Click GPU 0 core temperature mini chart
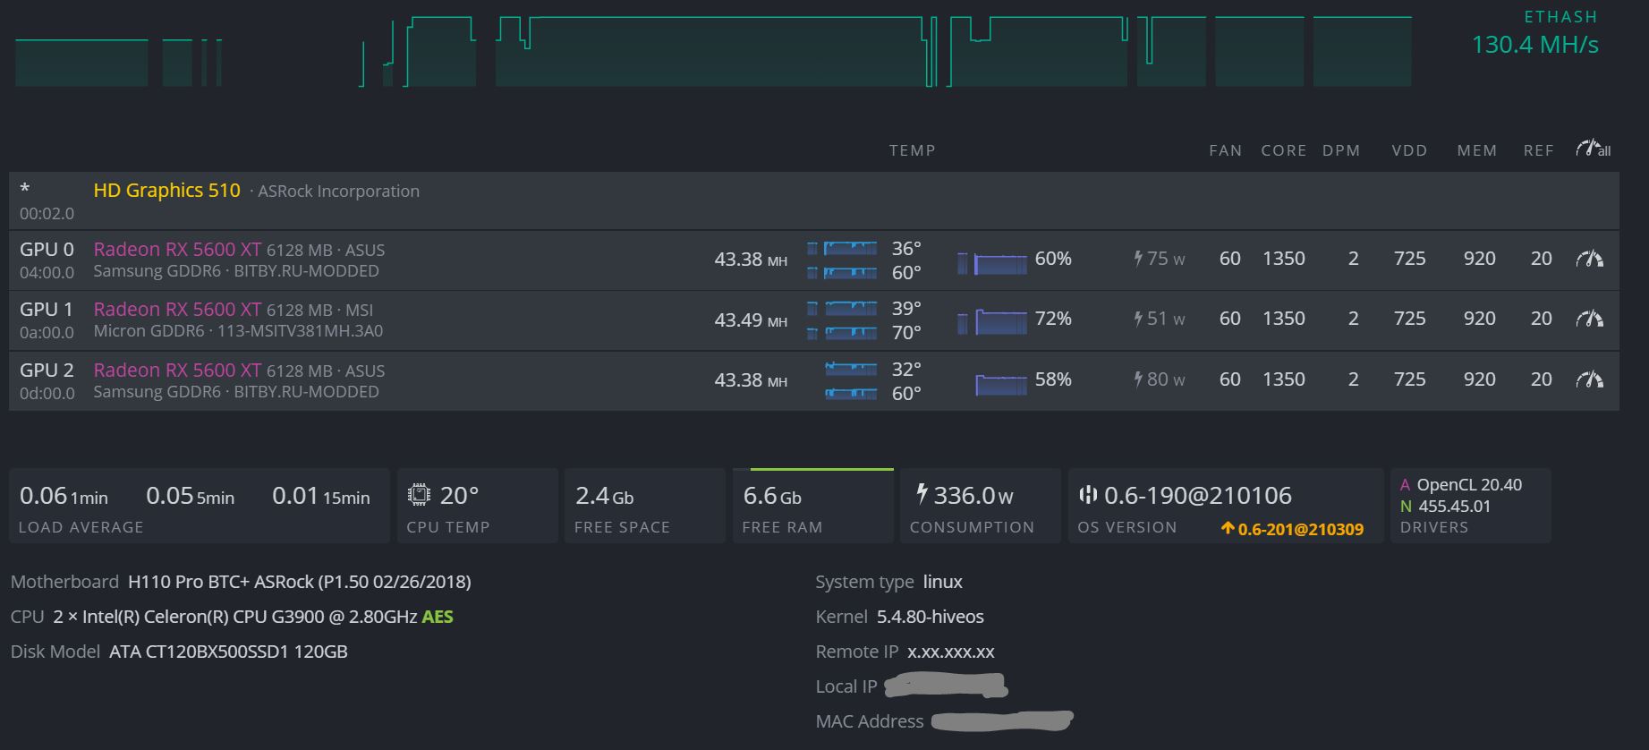The height and width of the screenshot is (750, 1649). (x=842, y=248)
